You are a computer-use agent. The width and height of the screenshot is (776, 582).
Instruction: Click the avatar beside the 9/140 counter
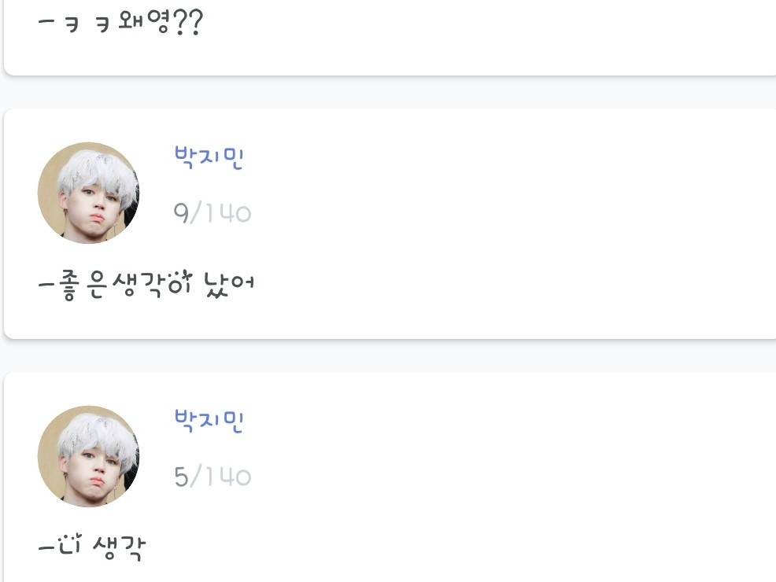(x=88, y=193)
